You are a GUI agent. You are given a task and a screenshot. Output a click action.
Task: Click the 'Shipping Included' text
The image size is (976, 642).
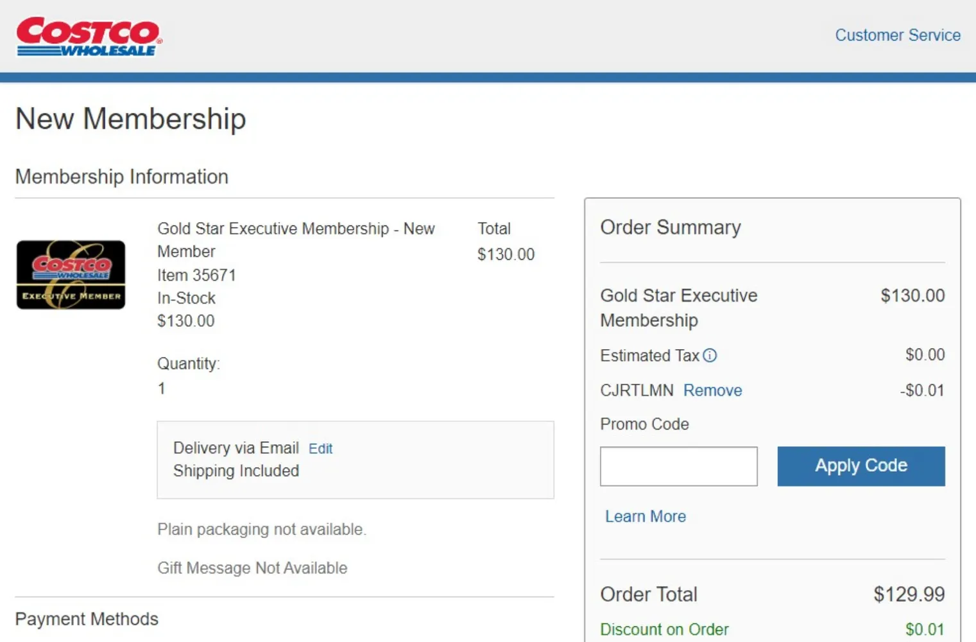[x=236, y=471]
